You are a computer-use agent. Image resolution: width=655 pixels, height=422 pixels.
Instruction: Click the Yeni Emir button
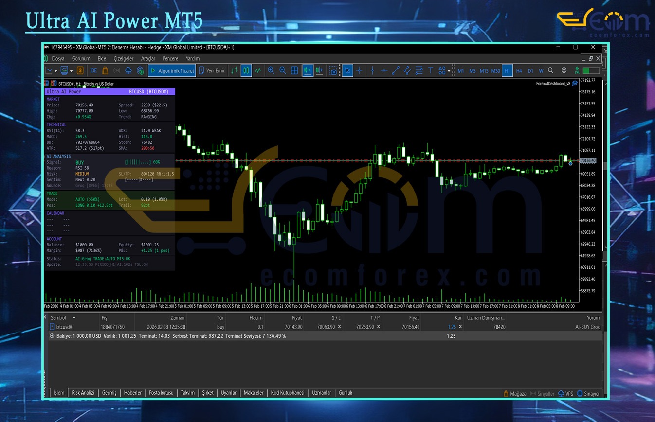tap(212, 70)
